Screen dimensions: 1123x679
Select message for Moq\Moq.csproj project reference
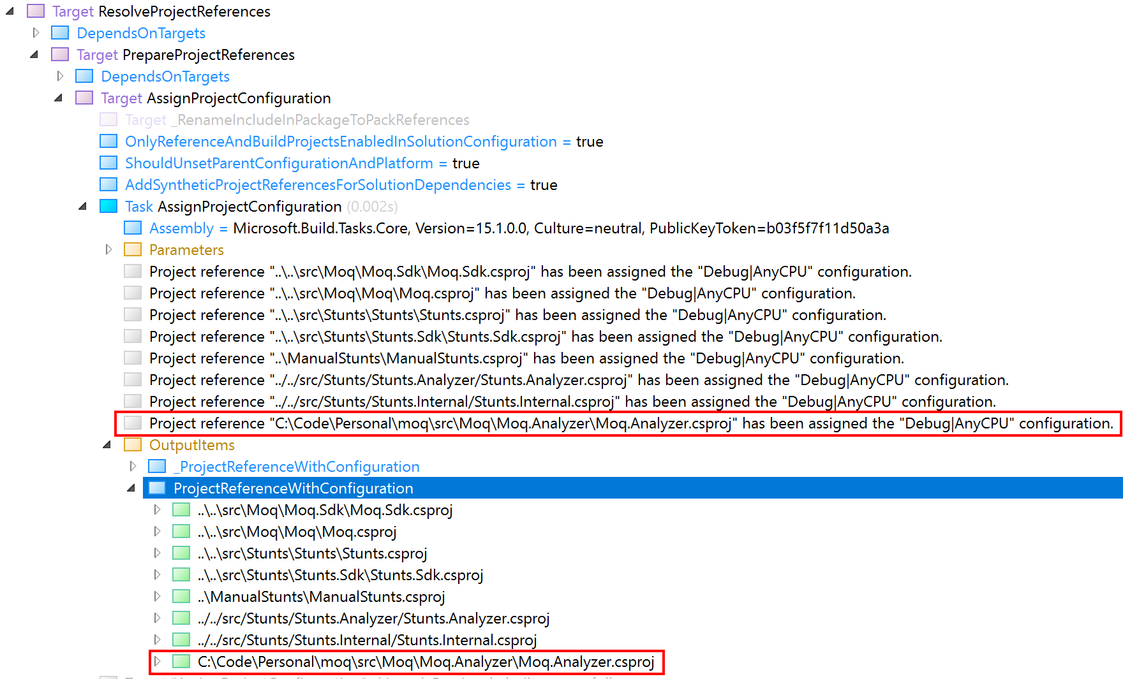503,293
